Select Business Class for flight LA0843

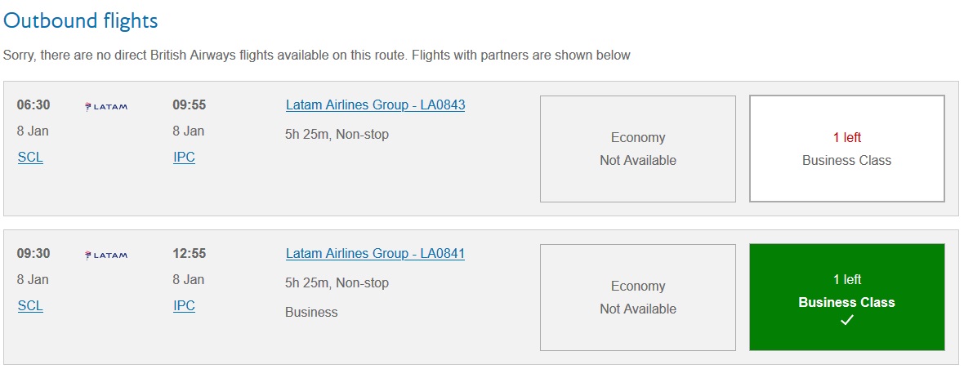click(x=846, y=149)
